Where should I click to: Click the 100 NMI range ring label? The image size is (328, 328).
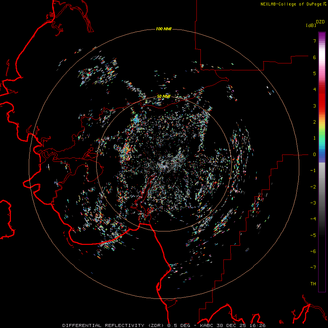(164, 29)
